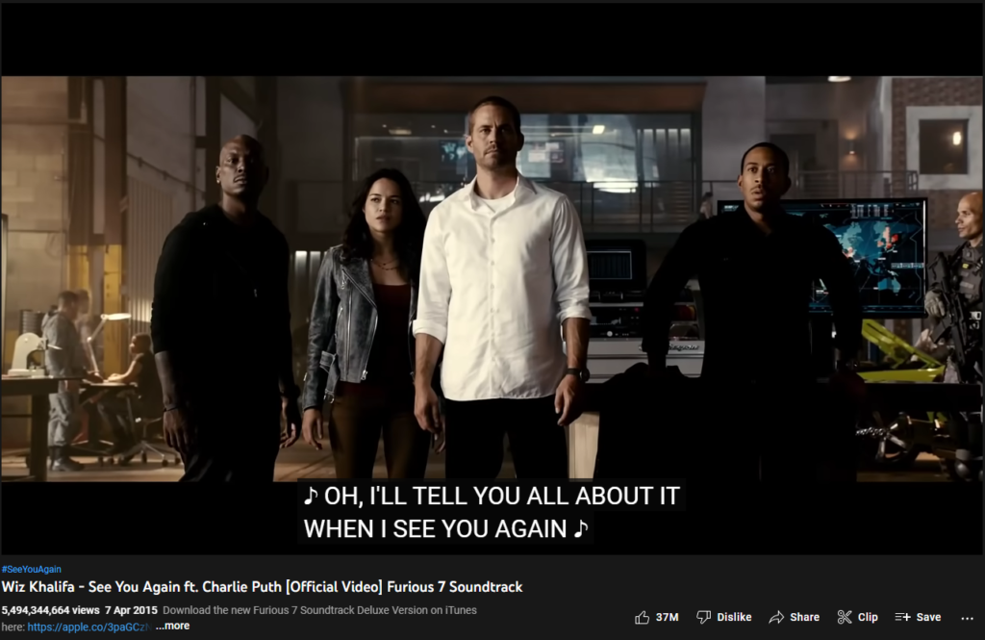The width and height of the screenshot is (985, 640).
Task: Click the 7 Apr 2015 upload date
Action: coord(131,610)
